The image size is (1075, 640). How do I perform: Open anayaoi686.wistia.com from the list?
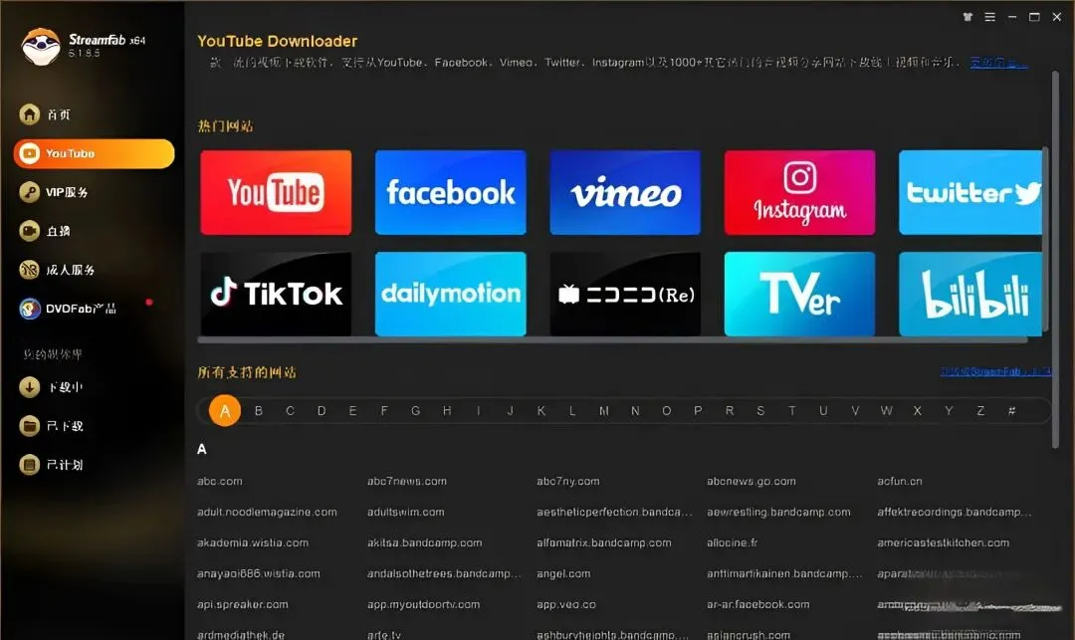259,573
